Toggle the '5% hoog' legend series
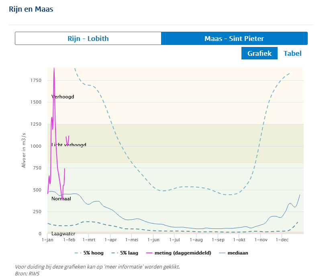This screenshot has height=277, width=323. pyautogui.click(x=88, y=253)
